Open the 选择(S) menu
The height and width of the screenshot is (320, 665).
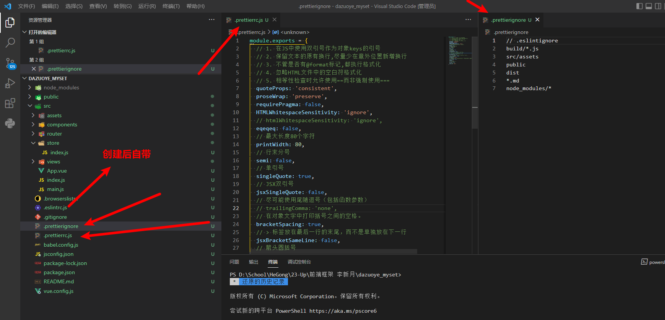click(74, 6)
